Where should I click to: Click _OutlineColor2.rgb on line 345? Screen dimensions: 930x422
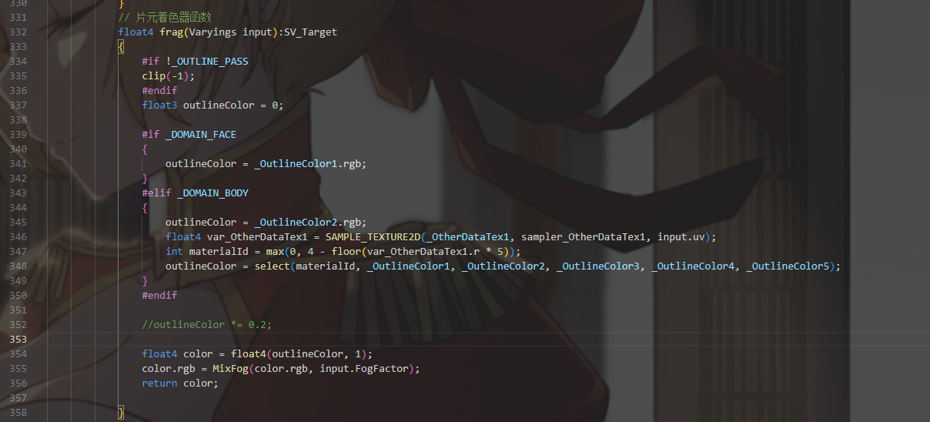pos(307,222)
